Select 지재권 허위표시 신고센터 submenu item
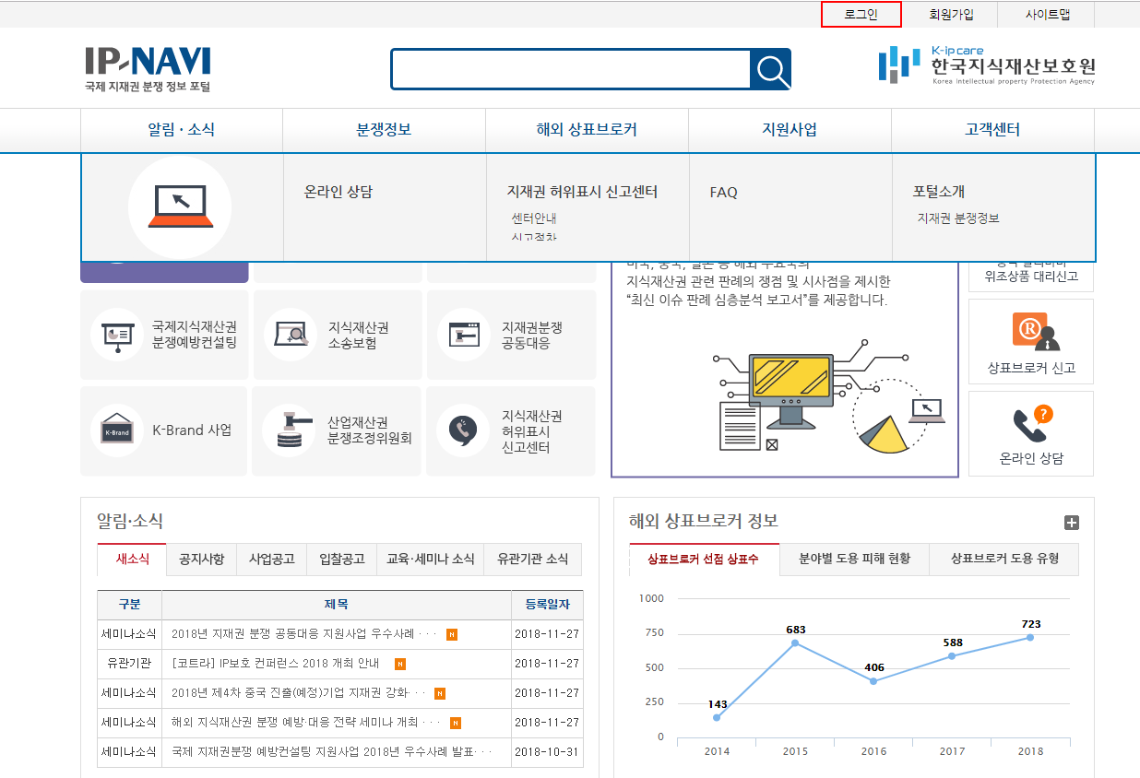Screen dimensions: 1140x778 (x=582, y=192)
